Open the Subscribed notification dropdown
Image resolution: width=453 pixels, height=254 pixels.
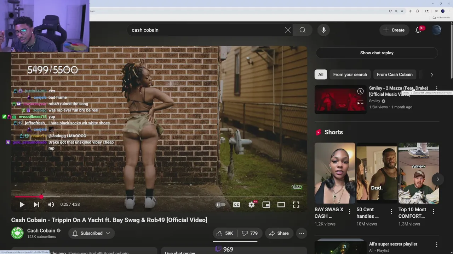coord(91,233)
